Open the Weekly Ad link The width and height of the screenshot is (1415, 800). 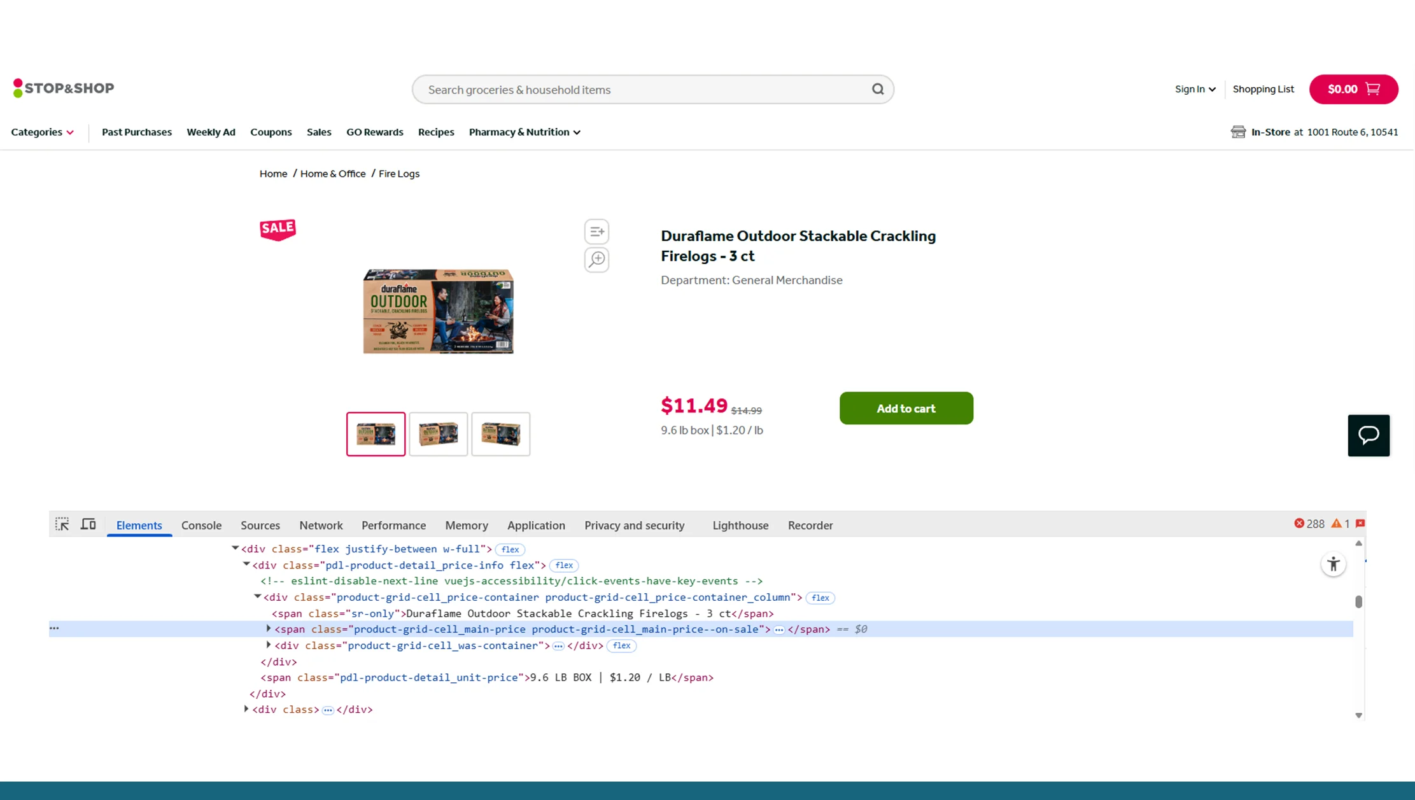[x=211, y=132]
